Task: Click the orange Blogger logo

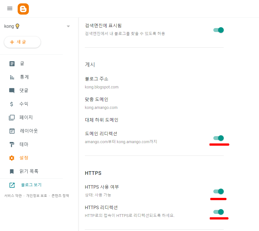Action: 23,9
